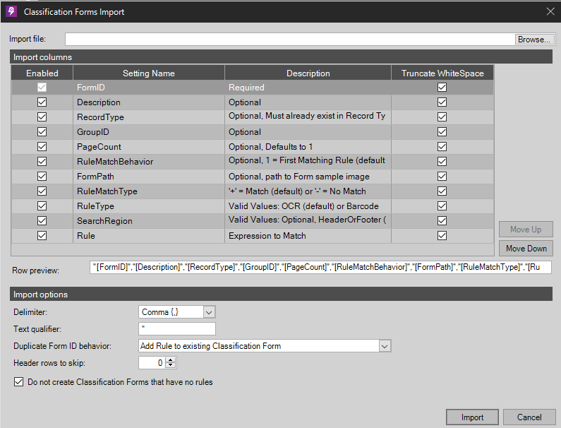The image size is (561, 428).
Task: Click the purple app icon in title bar
Action: (11, 11)
